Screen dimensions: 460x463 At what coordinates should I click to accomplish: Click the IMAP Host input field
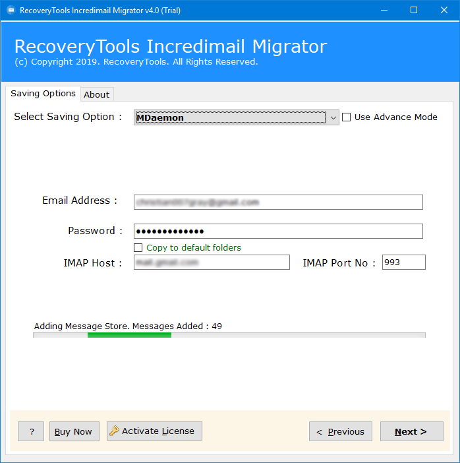(212, 262)
